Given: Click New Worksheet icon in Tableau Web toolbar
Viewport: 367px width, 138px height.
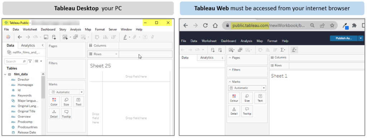Looking at the screenshot, I should click(231, 50).
